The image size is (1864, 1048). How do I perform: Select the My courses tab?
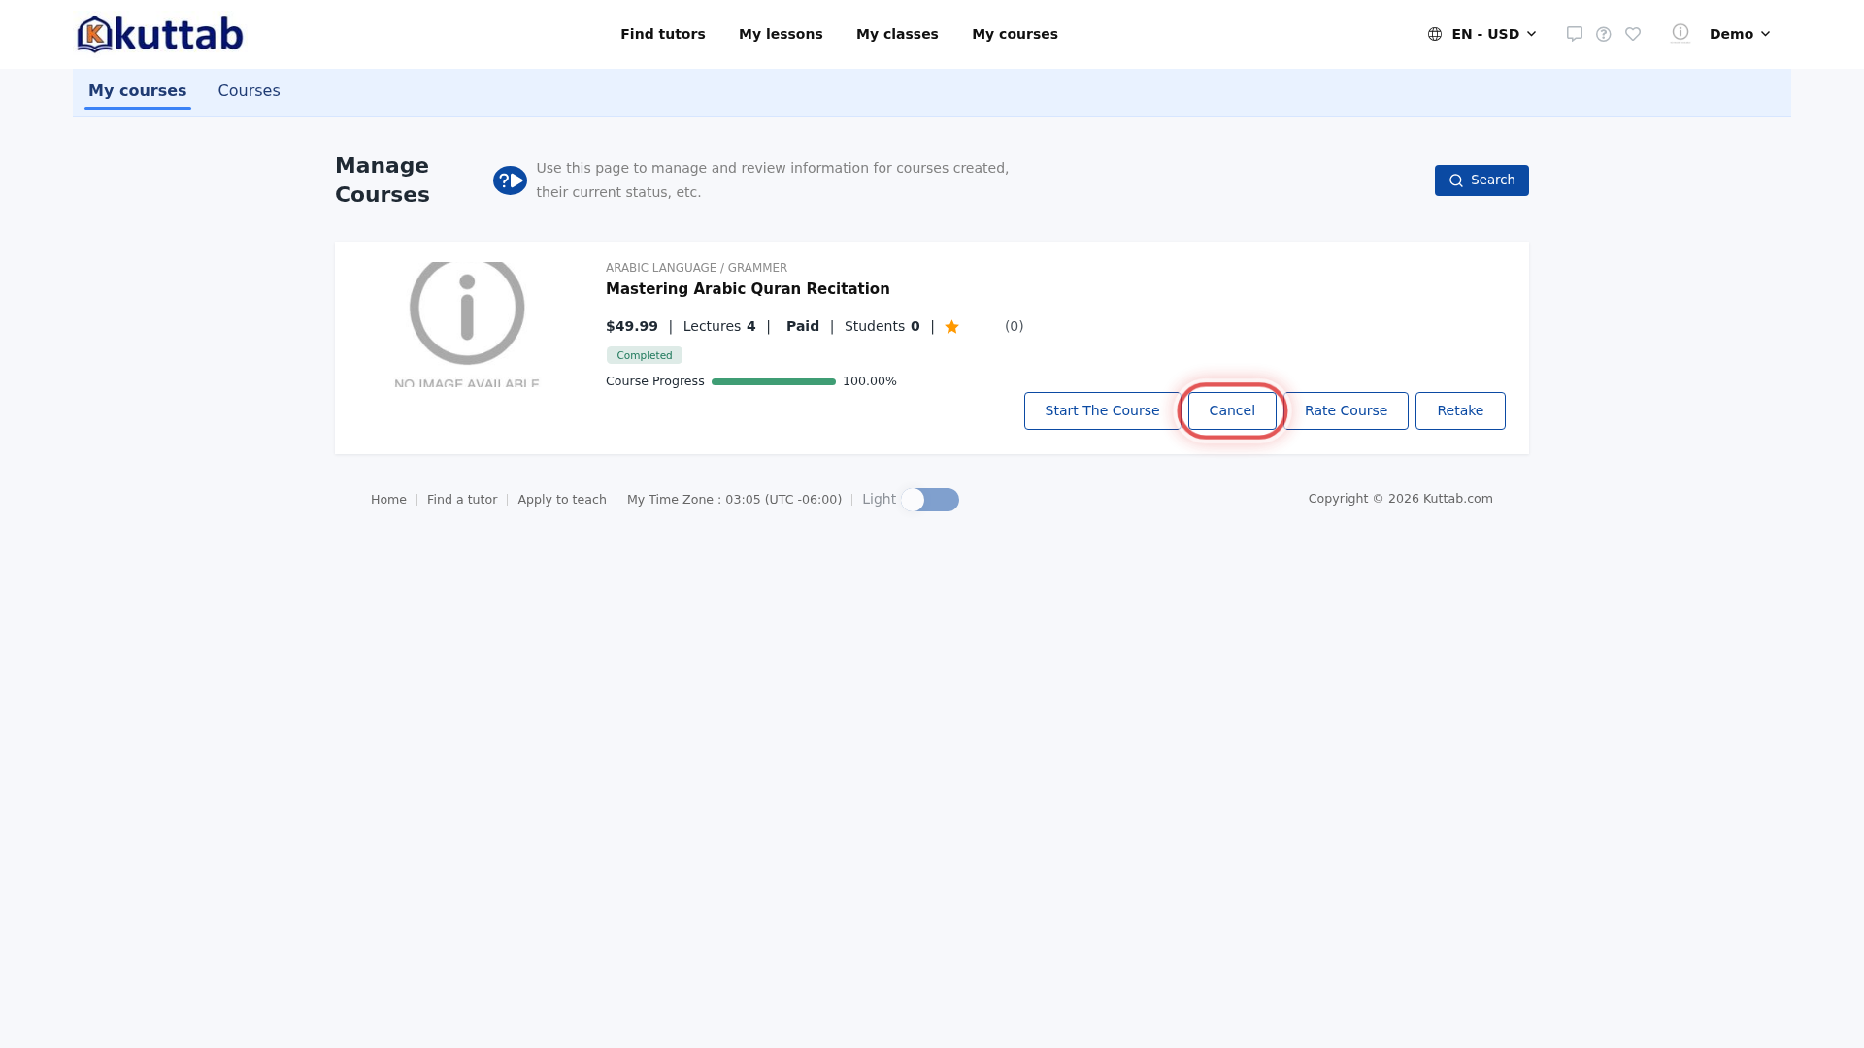[x=137, y=91]
